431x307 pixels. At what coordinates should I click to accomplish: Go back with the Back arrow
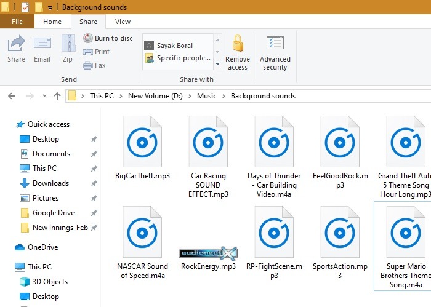point(12,96)
